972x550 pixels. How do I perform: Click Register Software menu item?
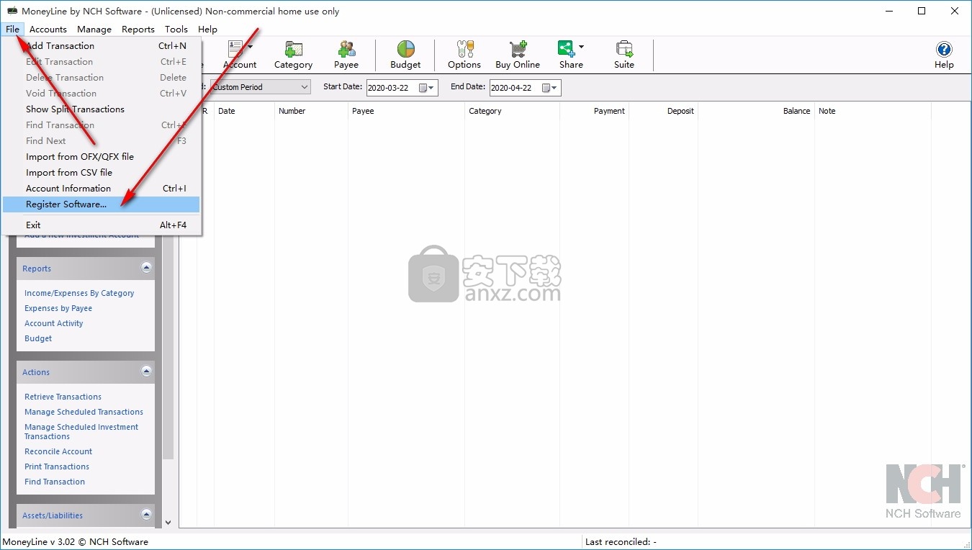[101, 204]
